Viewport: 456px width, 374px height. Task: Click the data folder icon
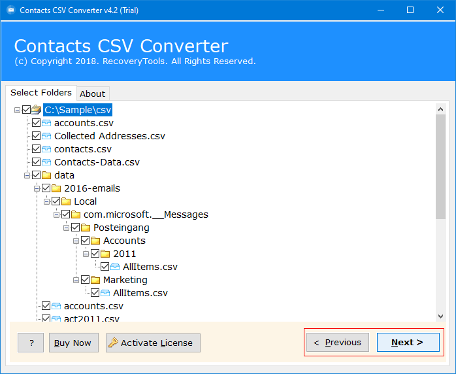coord(46,175)
